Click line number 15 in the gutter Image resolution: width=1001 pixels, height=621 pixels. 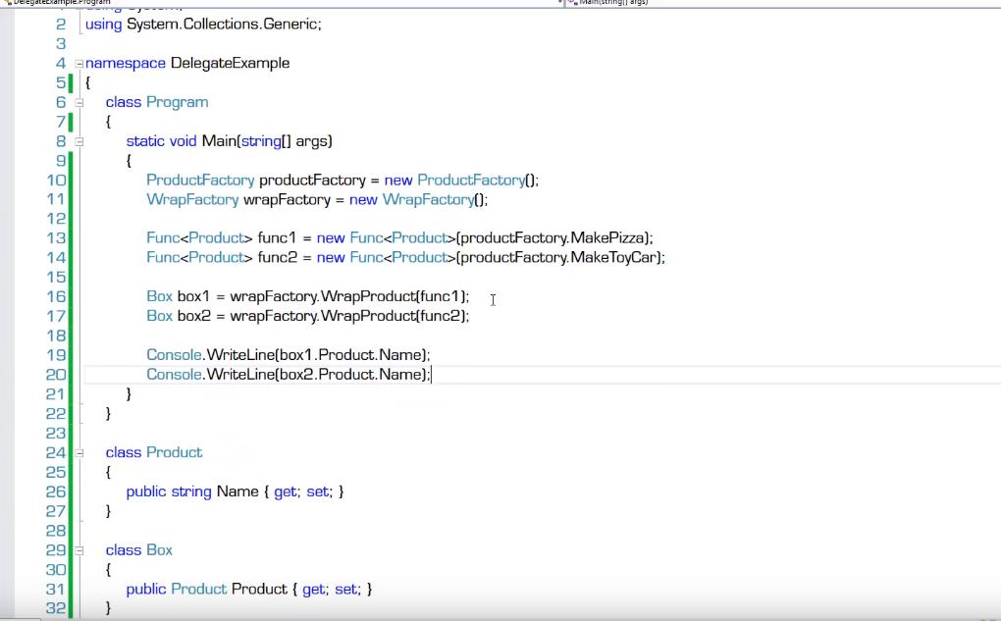coord(56,277)
